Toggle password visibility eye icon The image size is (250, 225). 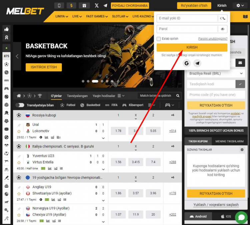click(x=223, y=29)
